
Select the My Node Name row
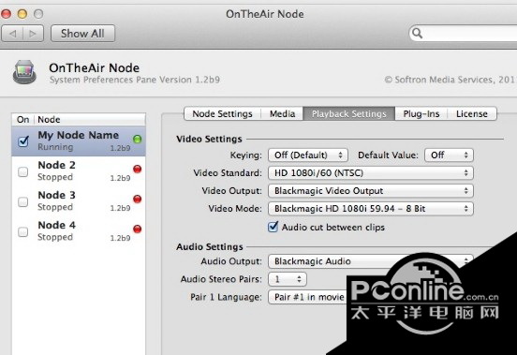point(79,141)
